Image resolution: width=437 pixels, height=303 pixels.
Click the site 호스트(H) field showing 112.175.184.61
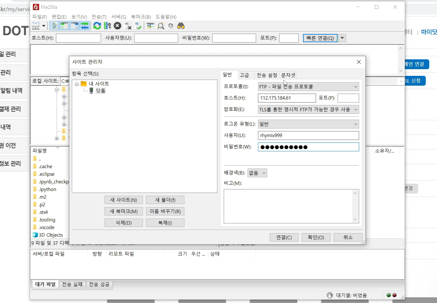pyautogui.click(x=287, y=98)
